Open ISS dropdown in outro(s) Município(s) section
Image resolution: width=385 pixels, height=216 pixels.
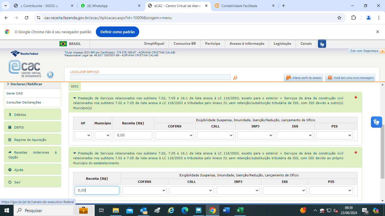click(295, 135)
